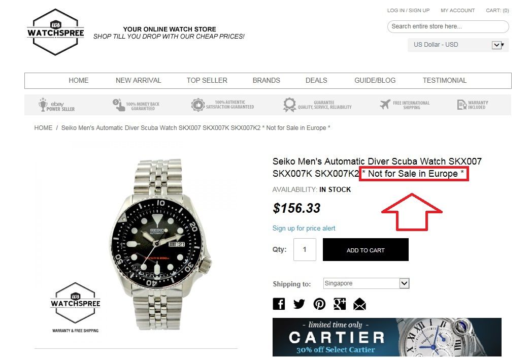This screenshot has width=531, height=358.
Task: Email product using envelope icon
Action: coord(359,304)
